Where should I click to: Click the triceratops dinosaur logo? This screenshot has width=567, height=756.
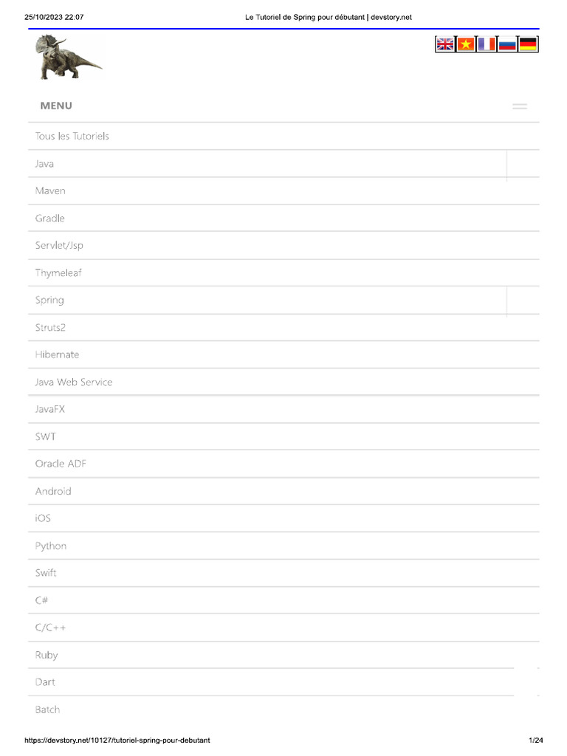(x=69, y=57)
